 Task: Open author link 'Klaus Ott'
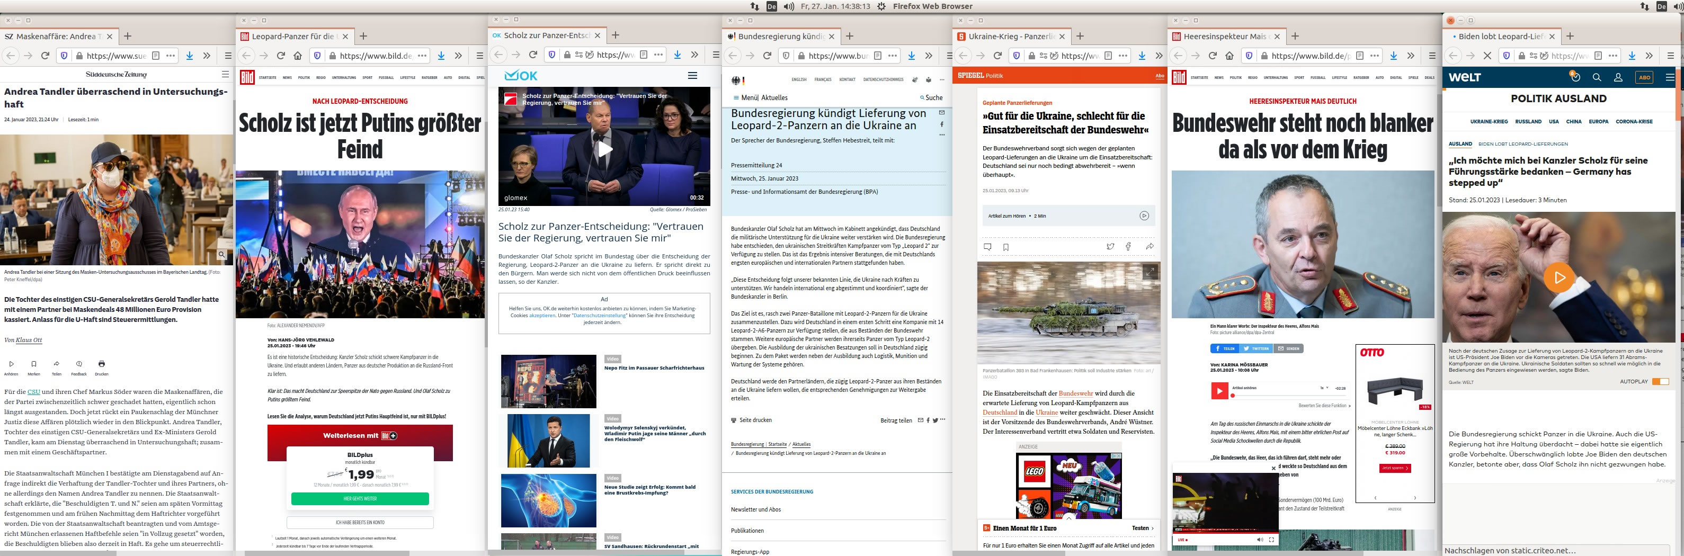coord(29,340)
